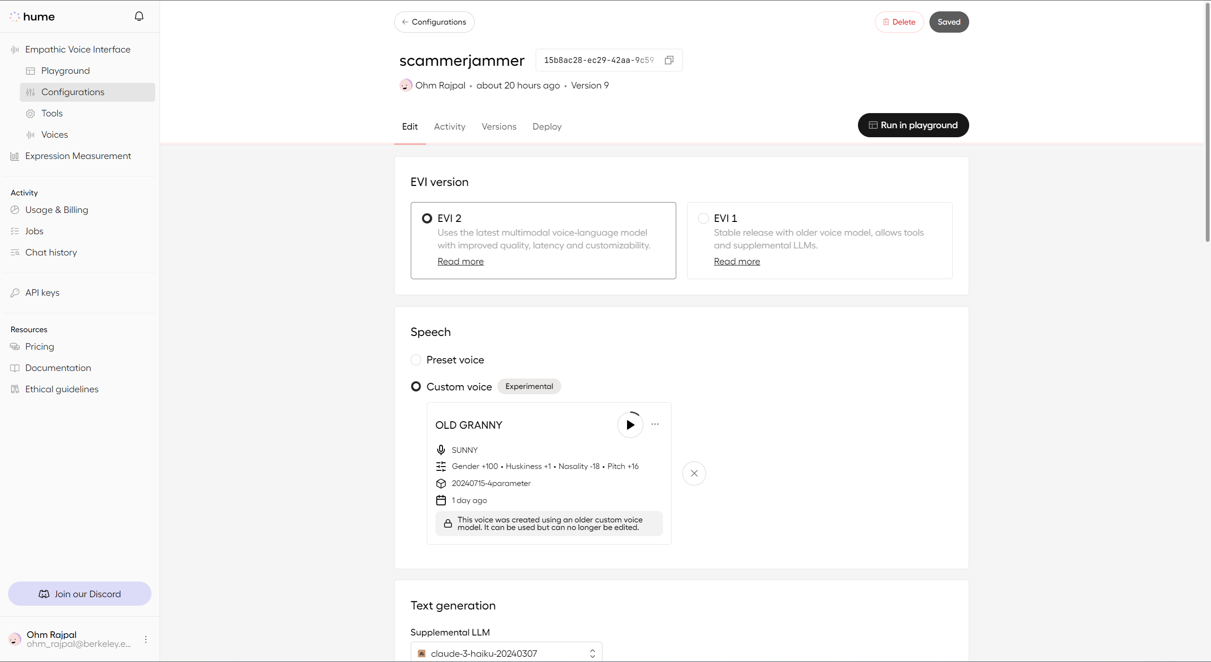Play the OLD GRANNY voice sample
The image size is (1211, 662).
coord(630,425)
